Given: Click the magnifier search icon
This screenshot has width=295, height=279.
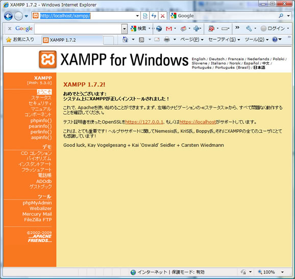Looking at the screenshot, I should [281, 16].
